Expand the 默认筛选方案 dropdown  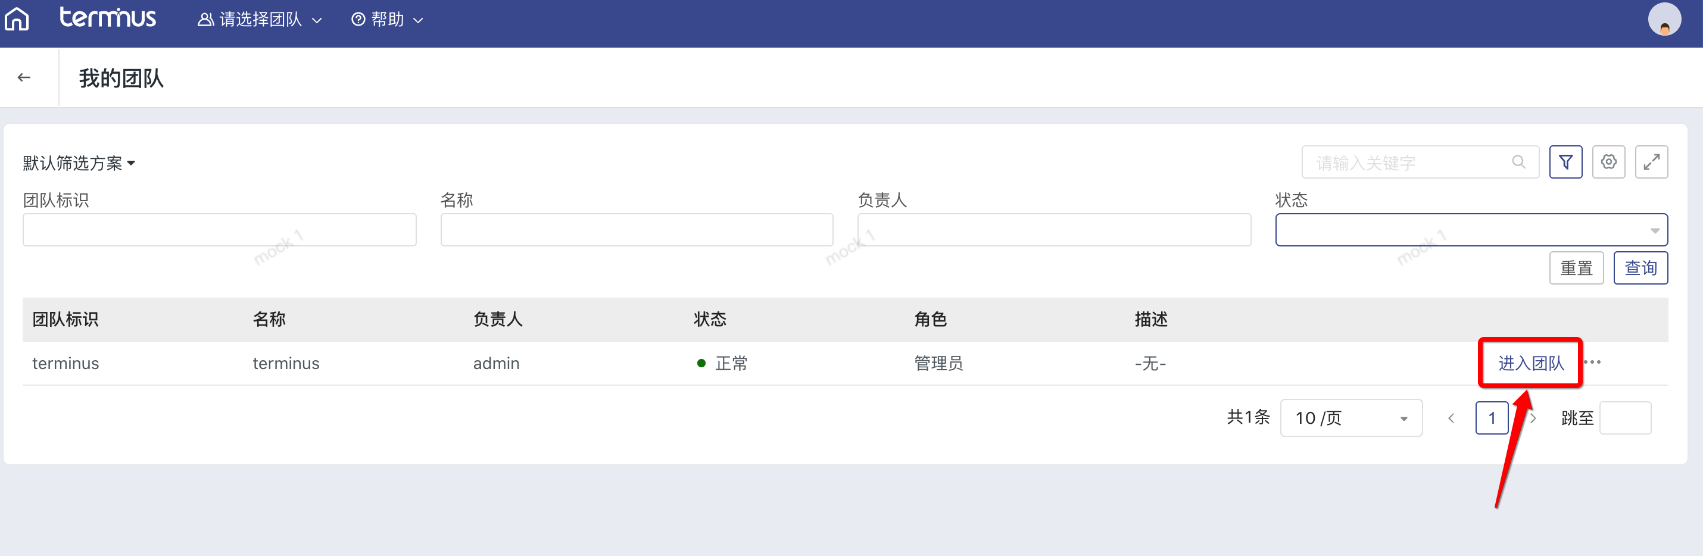pyautogui.click(x=79, y=163)
